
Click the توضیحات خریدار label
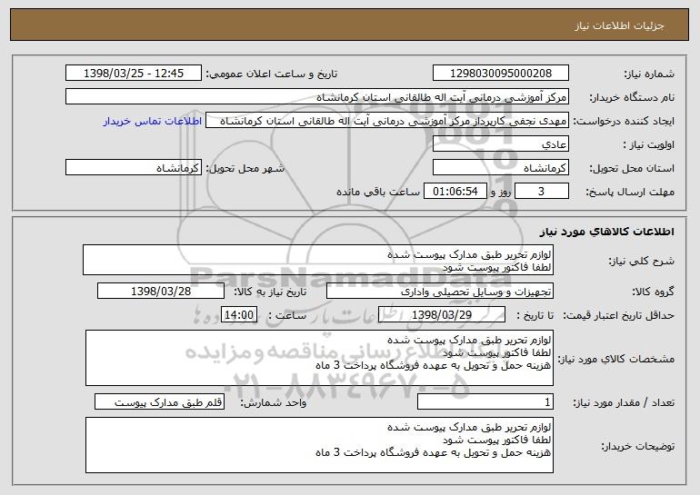pyautogui.click(x=637, y=446)
